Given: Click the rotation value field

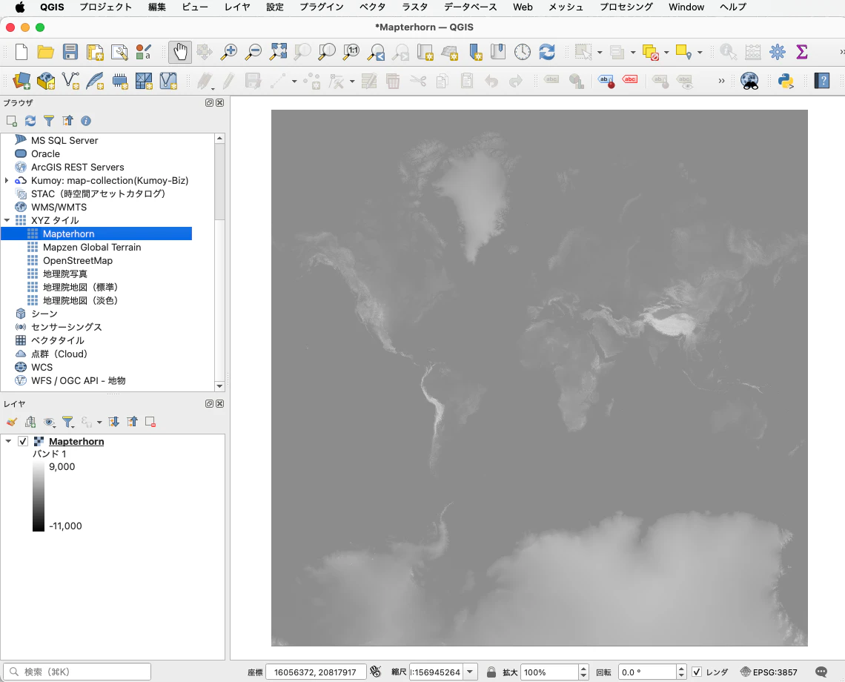Looking at the screenshot, I should 646,672.
